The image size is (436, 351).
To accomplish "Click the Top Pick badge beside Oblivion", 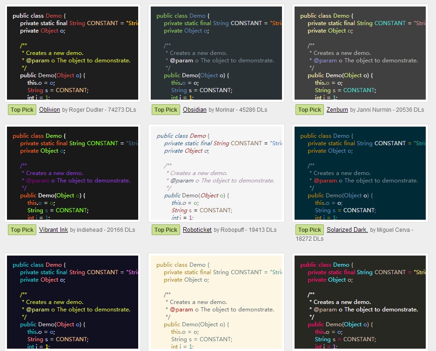I will (x=22, y=109).
